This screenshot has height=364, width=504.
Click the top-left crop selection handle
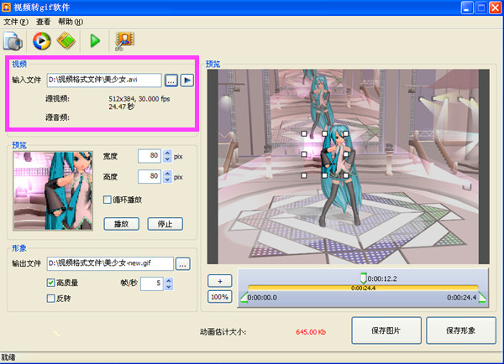click(304, 133)
